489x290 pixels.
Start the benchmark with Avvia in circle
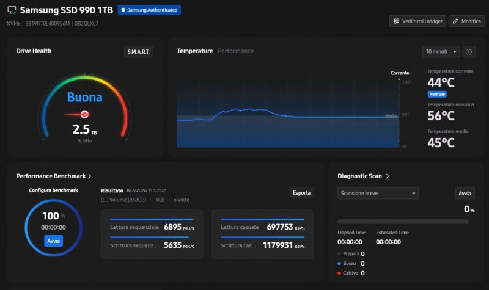pyautogui.click(x=53, y=241)
